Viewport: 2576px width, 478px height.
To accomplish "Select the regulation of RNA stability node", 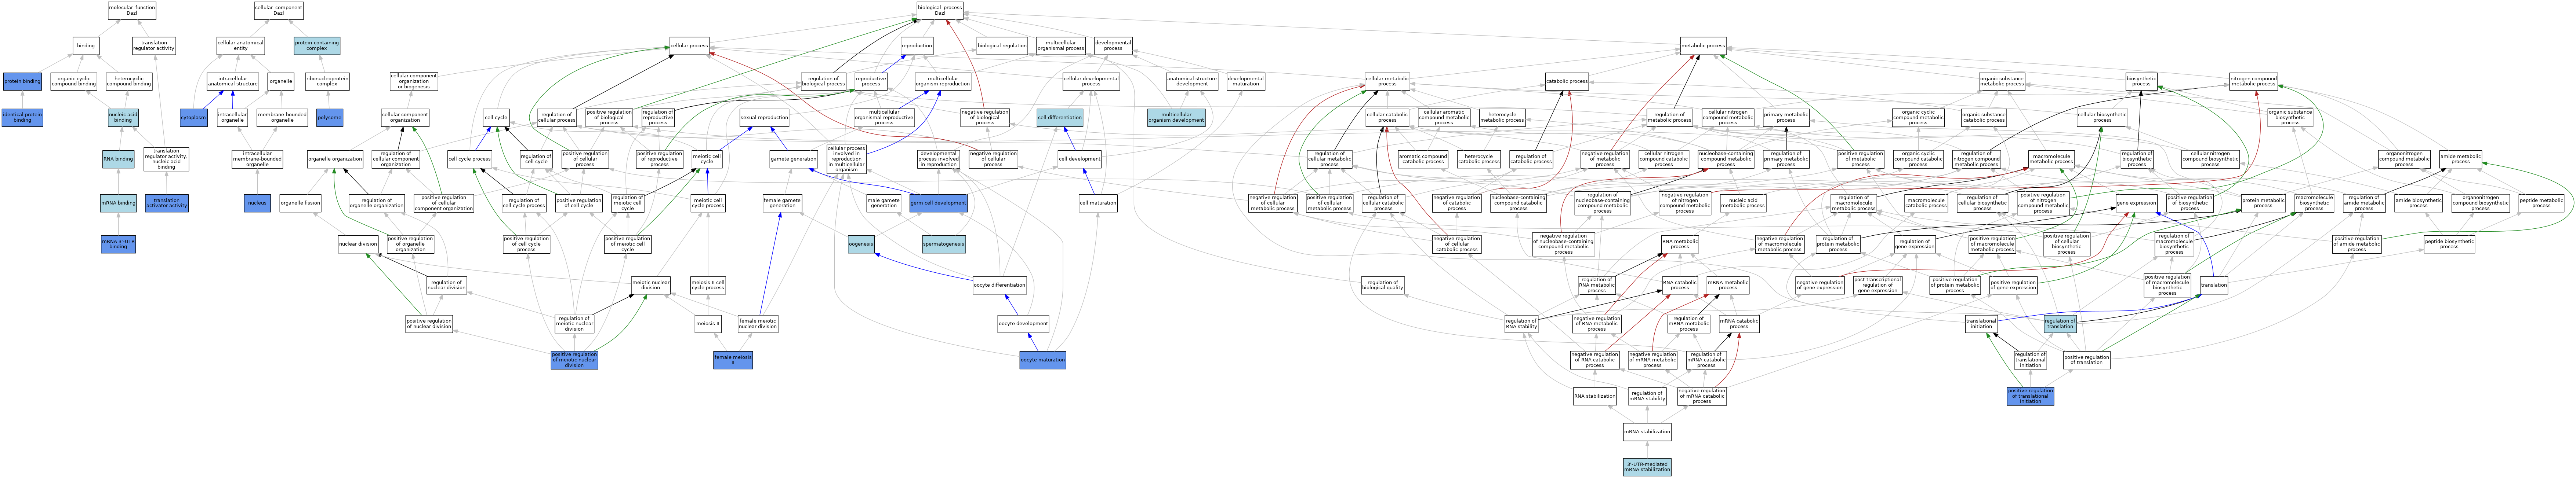I will click(x=1521, y=324).
